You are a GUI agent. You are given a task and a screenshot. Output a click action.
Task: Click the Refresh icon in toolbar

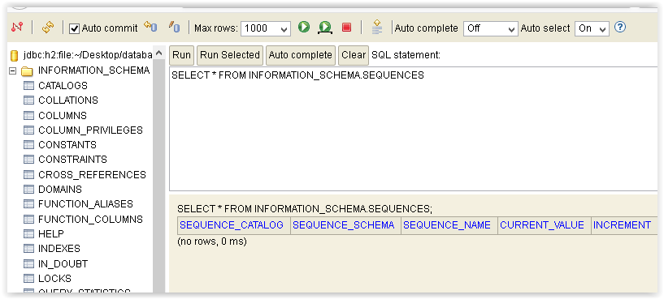[48, 28]
